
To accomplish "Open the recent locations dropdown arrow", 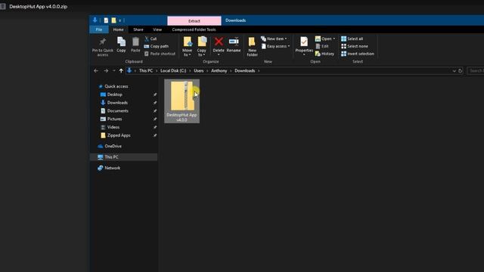I will pos(114,70).
